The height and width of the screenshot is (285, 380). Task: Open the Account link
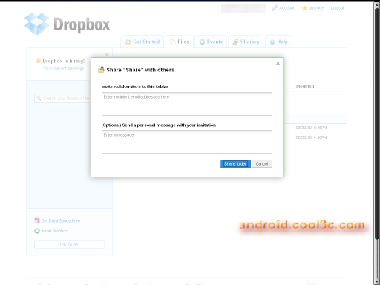pyautogui.click(x=286, y=8)
